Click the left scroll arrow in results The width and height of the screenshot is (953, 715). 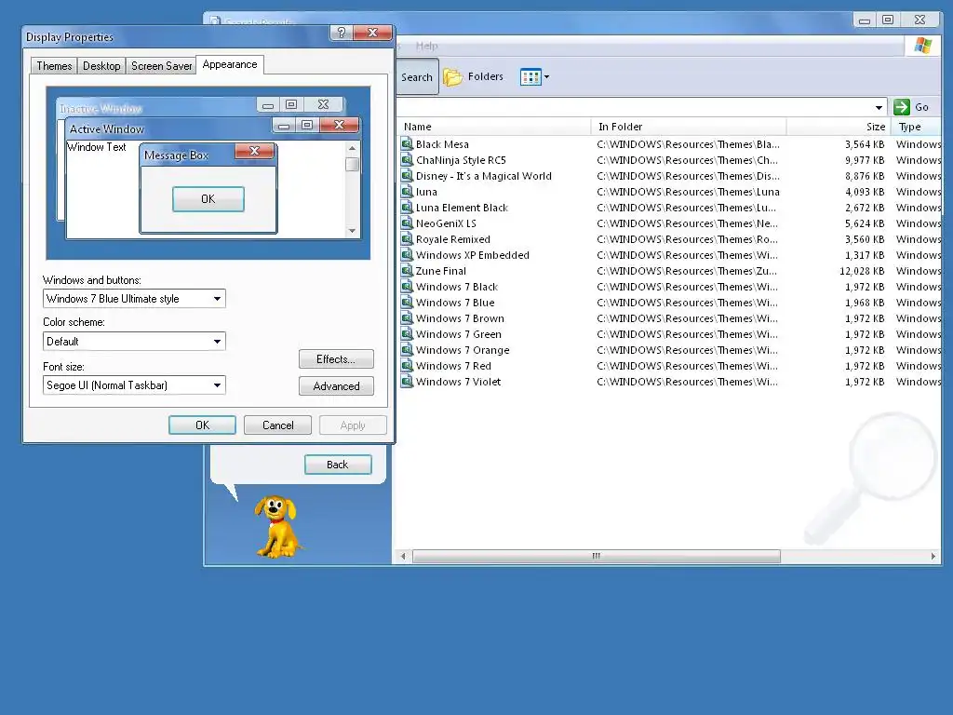point(404,556)
